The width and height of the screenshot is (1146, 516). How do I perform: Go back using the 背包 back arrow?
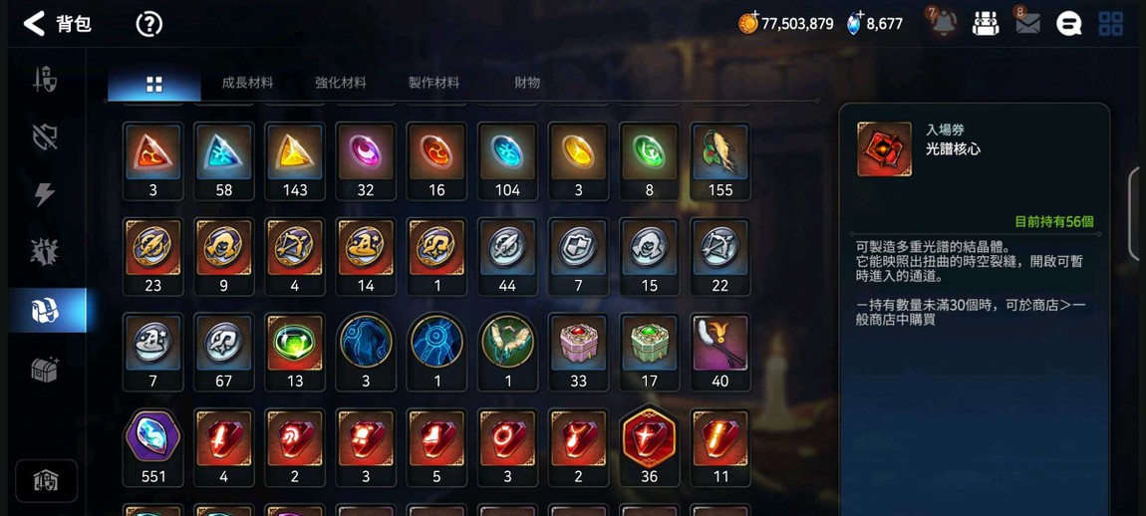[x=34, y=23]
